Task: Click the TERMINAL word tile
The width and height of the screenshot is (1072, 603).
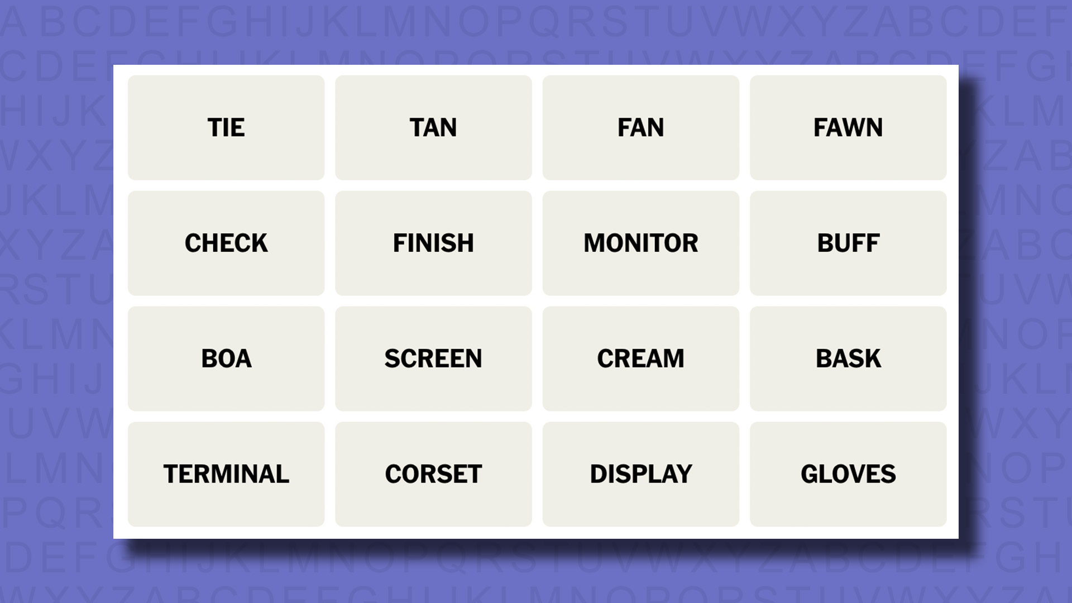Action: [x=226, y=473]
